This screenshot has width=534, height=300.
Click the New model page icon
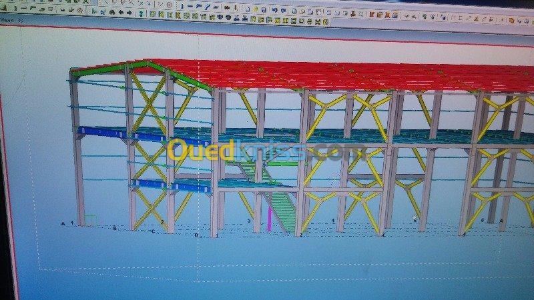247,9
